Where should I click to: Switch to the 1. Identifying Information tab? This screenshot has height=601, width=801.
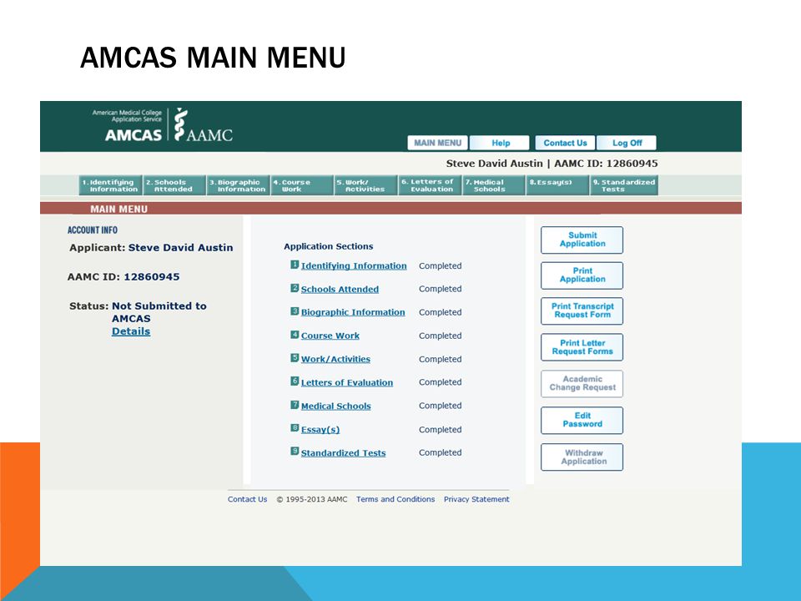(110, 185)
